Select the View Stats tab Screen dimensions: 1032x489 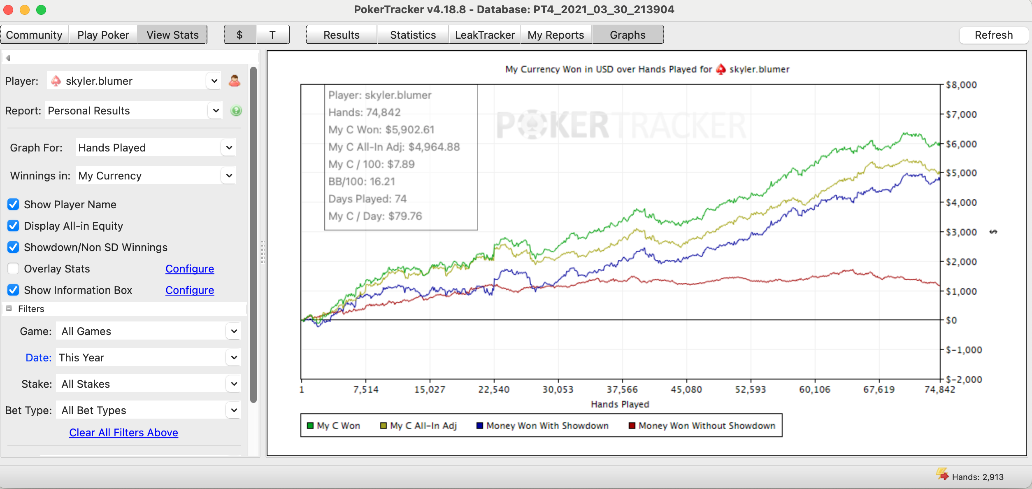173,35
